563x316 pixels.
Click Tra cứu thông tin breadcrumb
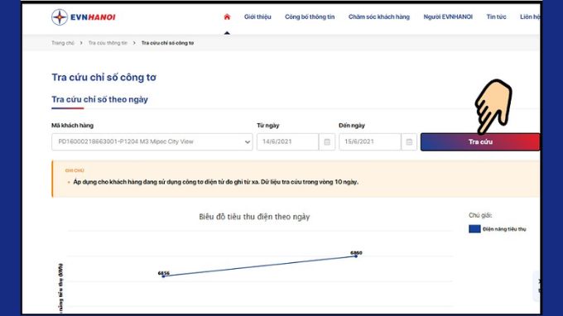point(108,43)
